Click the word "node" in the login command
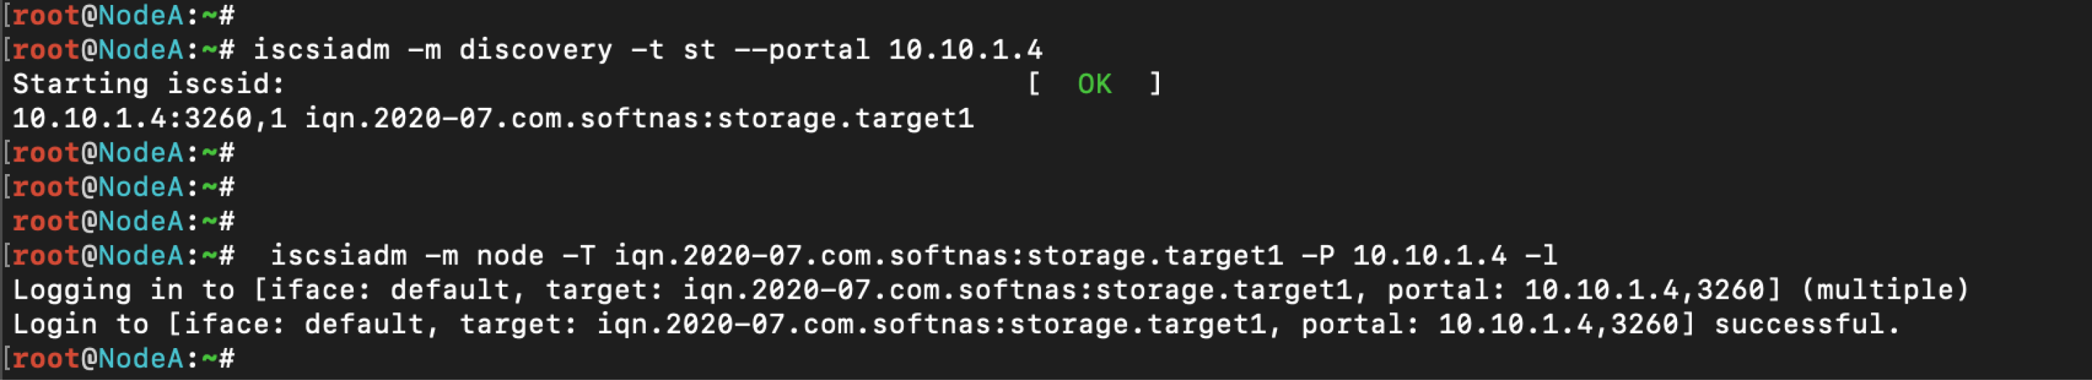 [509, 255]
